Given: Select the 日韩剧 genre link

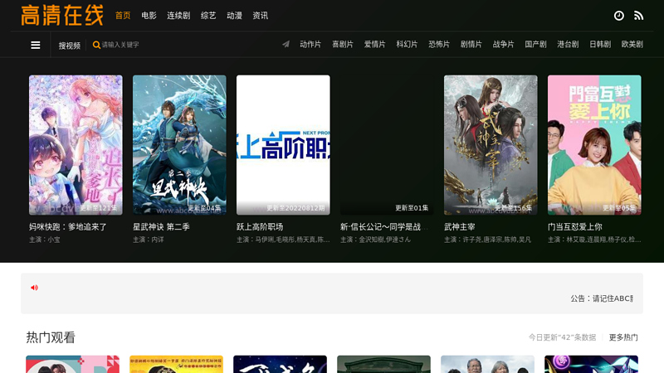Looking at the screenshot, I should coord(600,45).
